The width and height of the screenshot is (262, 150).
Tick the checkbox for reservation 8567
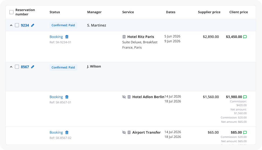click(x=17, y=67)
